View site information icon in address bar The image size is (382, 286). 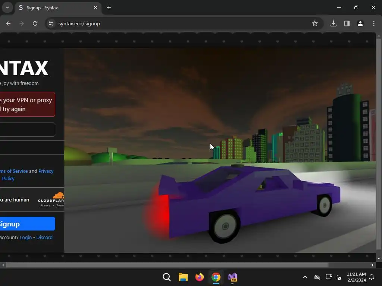(51, 23)
